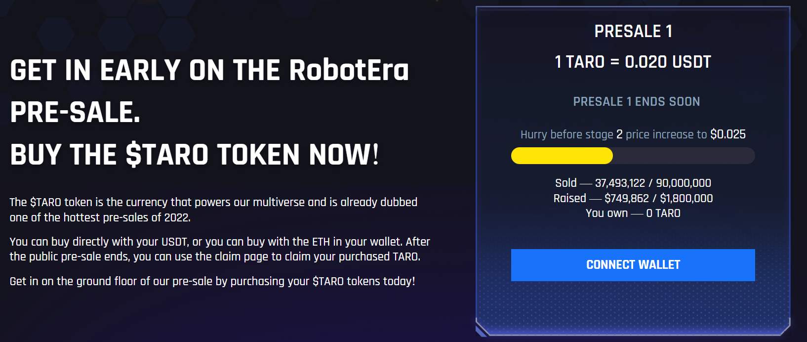Click the Sold tokens count line
The image size is (807, 342).
(633, 183)
